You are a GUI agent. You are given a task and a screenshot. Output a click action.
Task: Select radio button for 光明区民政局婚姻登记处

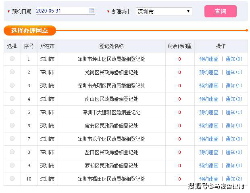[x=12, y=85]
